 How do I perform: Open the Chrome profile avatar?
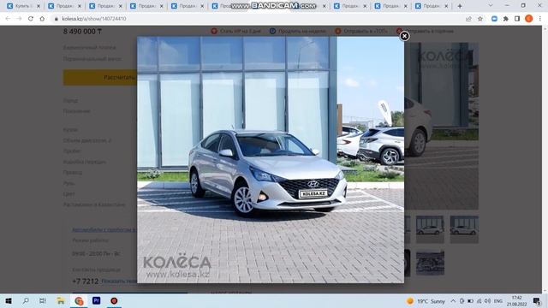pyautogui.click(x=529, y=19)
